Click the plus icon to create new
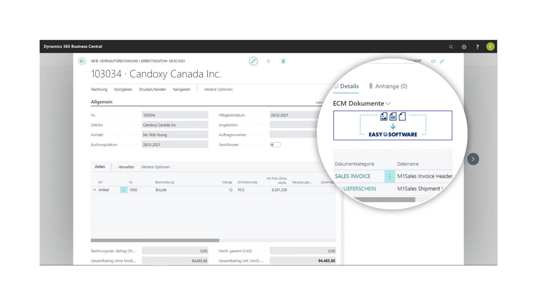 point(268,61)
